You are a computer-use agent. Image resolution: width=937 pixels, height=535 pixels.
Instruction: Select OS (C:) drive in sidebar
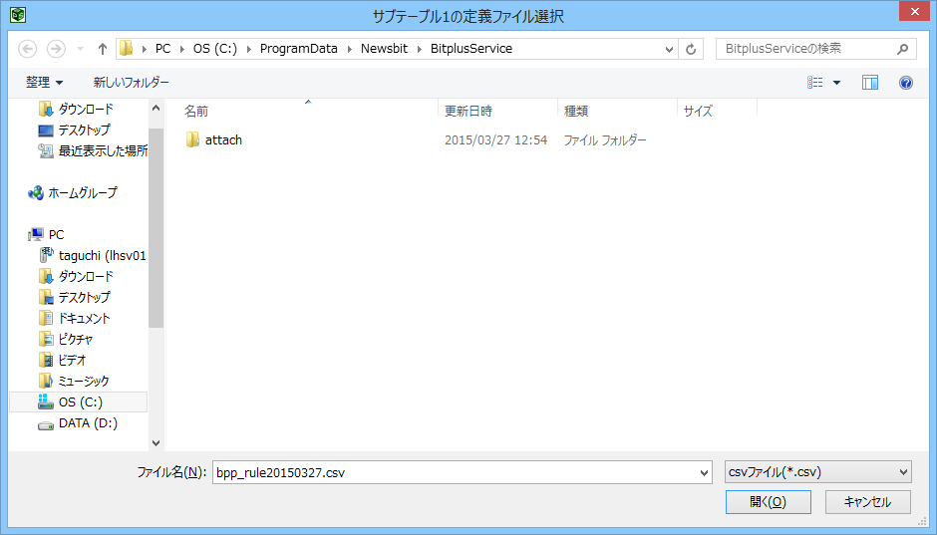tap(79, 401)
